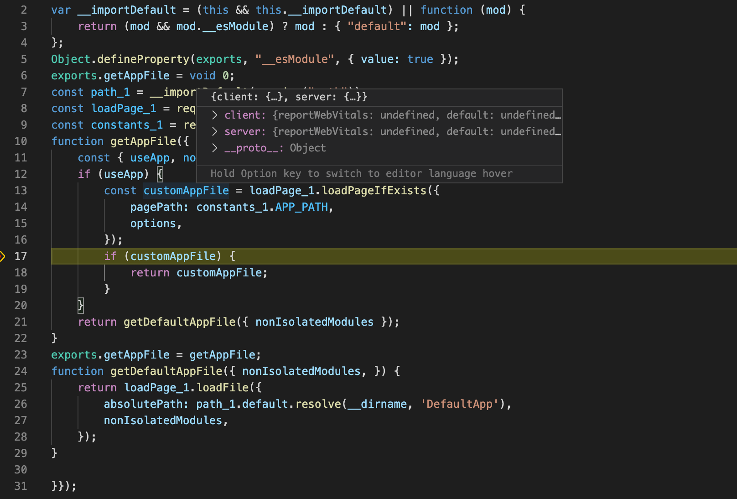Click the hover popup header showing client and server
This screenshot has width=737, height=499.
point(288,97)
